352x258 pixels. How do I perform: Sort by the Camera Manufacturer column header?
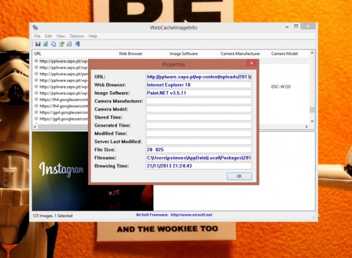[x=244, y=53]
